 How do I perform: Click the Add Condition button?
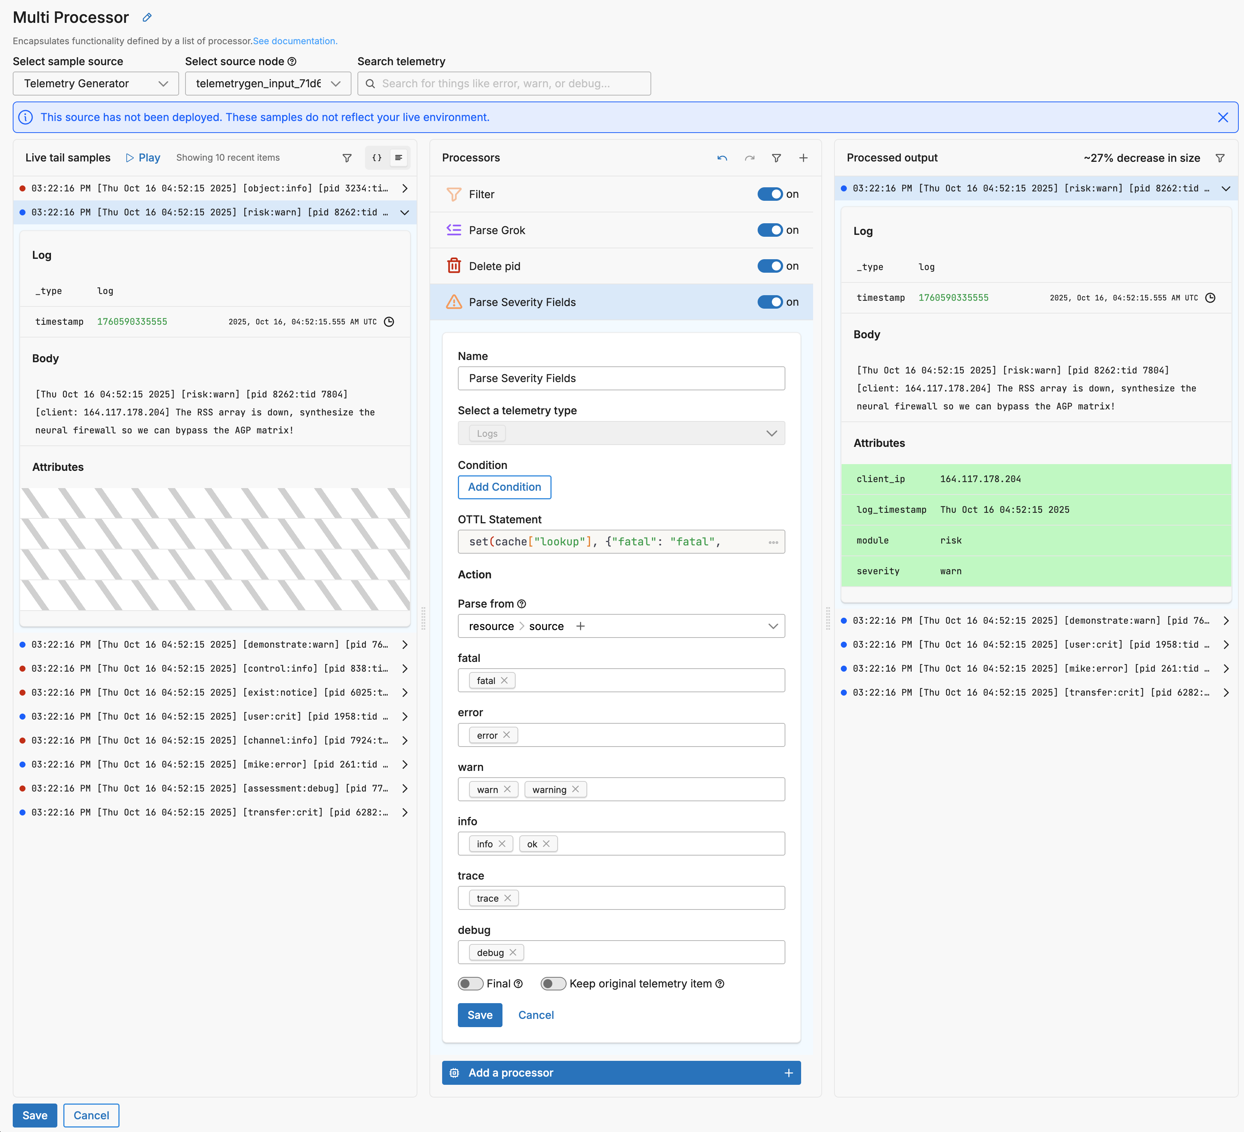click(x=504, y=487)
